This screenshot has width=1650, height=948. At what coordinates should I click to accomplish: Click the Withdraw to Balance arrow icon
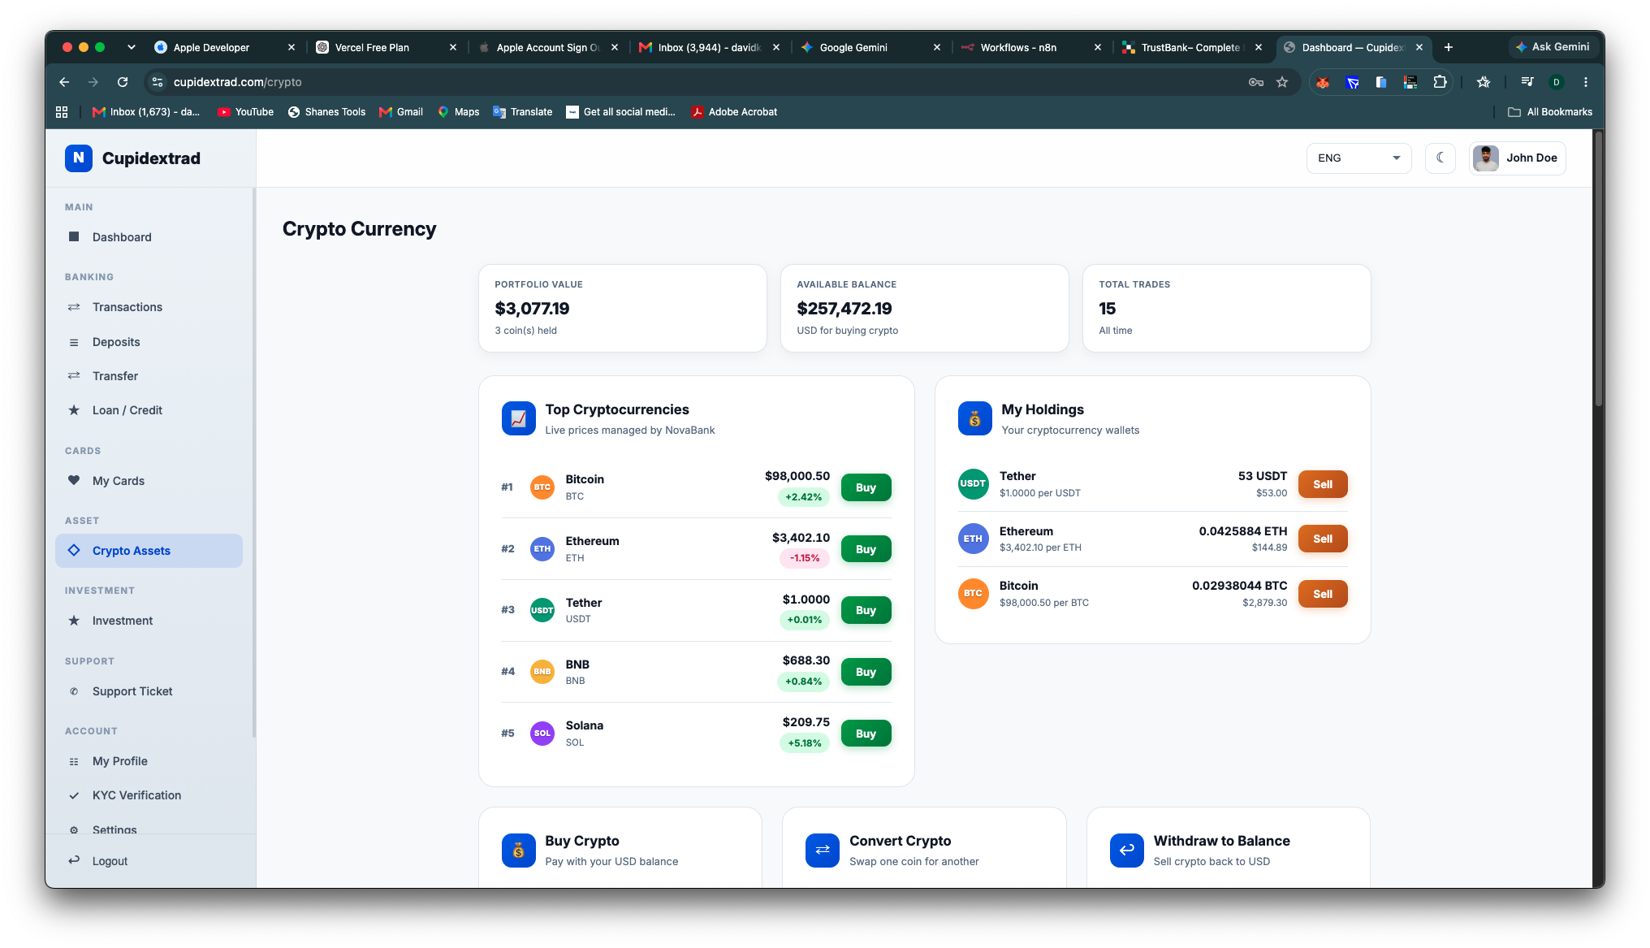coord(1126,850)
